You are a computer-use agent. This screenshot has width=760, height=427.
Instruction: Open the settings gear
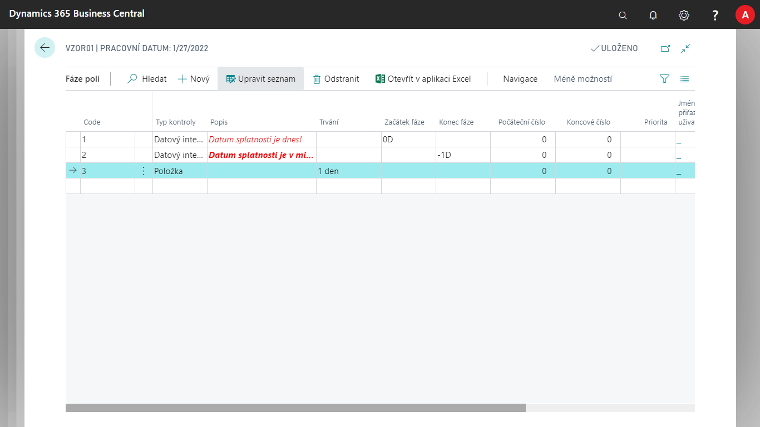(x=684, y=15)
